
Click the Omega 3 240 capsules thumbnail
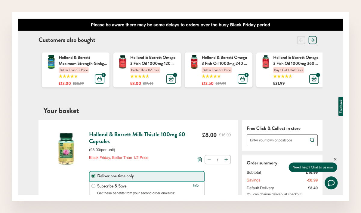[x=194, y=62]
